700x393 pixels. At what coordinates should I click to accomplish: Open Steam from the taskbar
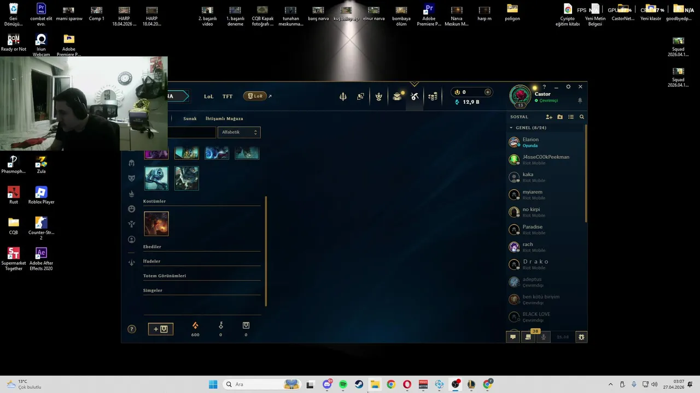point(359,384)
